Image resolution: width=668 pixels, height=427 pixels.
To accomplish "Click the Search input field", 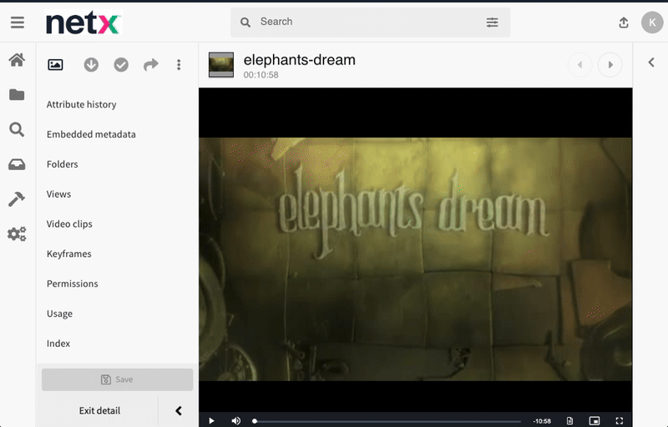I will tap(367, 22).
